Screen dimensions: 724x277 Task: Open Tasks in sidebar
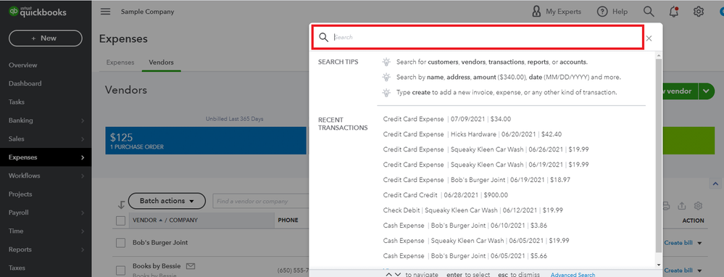pos(17,102)
